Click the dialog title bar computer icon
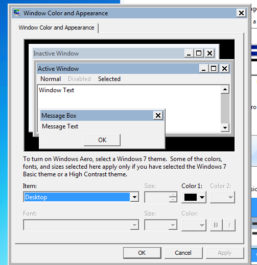 tap(17, 13)
